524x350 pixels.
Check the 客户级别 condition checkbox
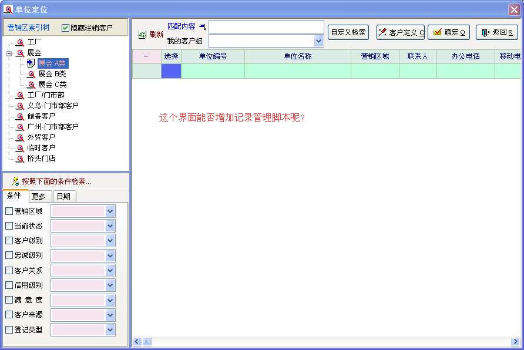(9, 241)
